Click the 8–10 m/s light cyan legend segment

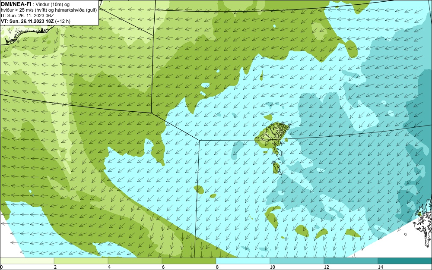(243, 261)
